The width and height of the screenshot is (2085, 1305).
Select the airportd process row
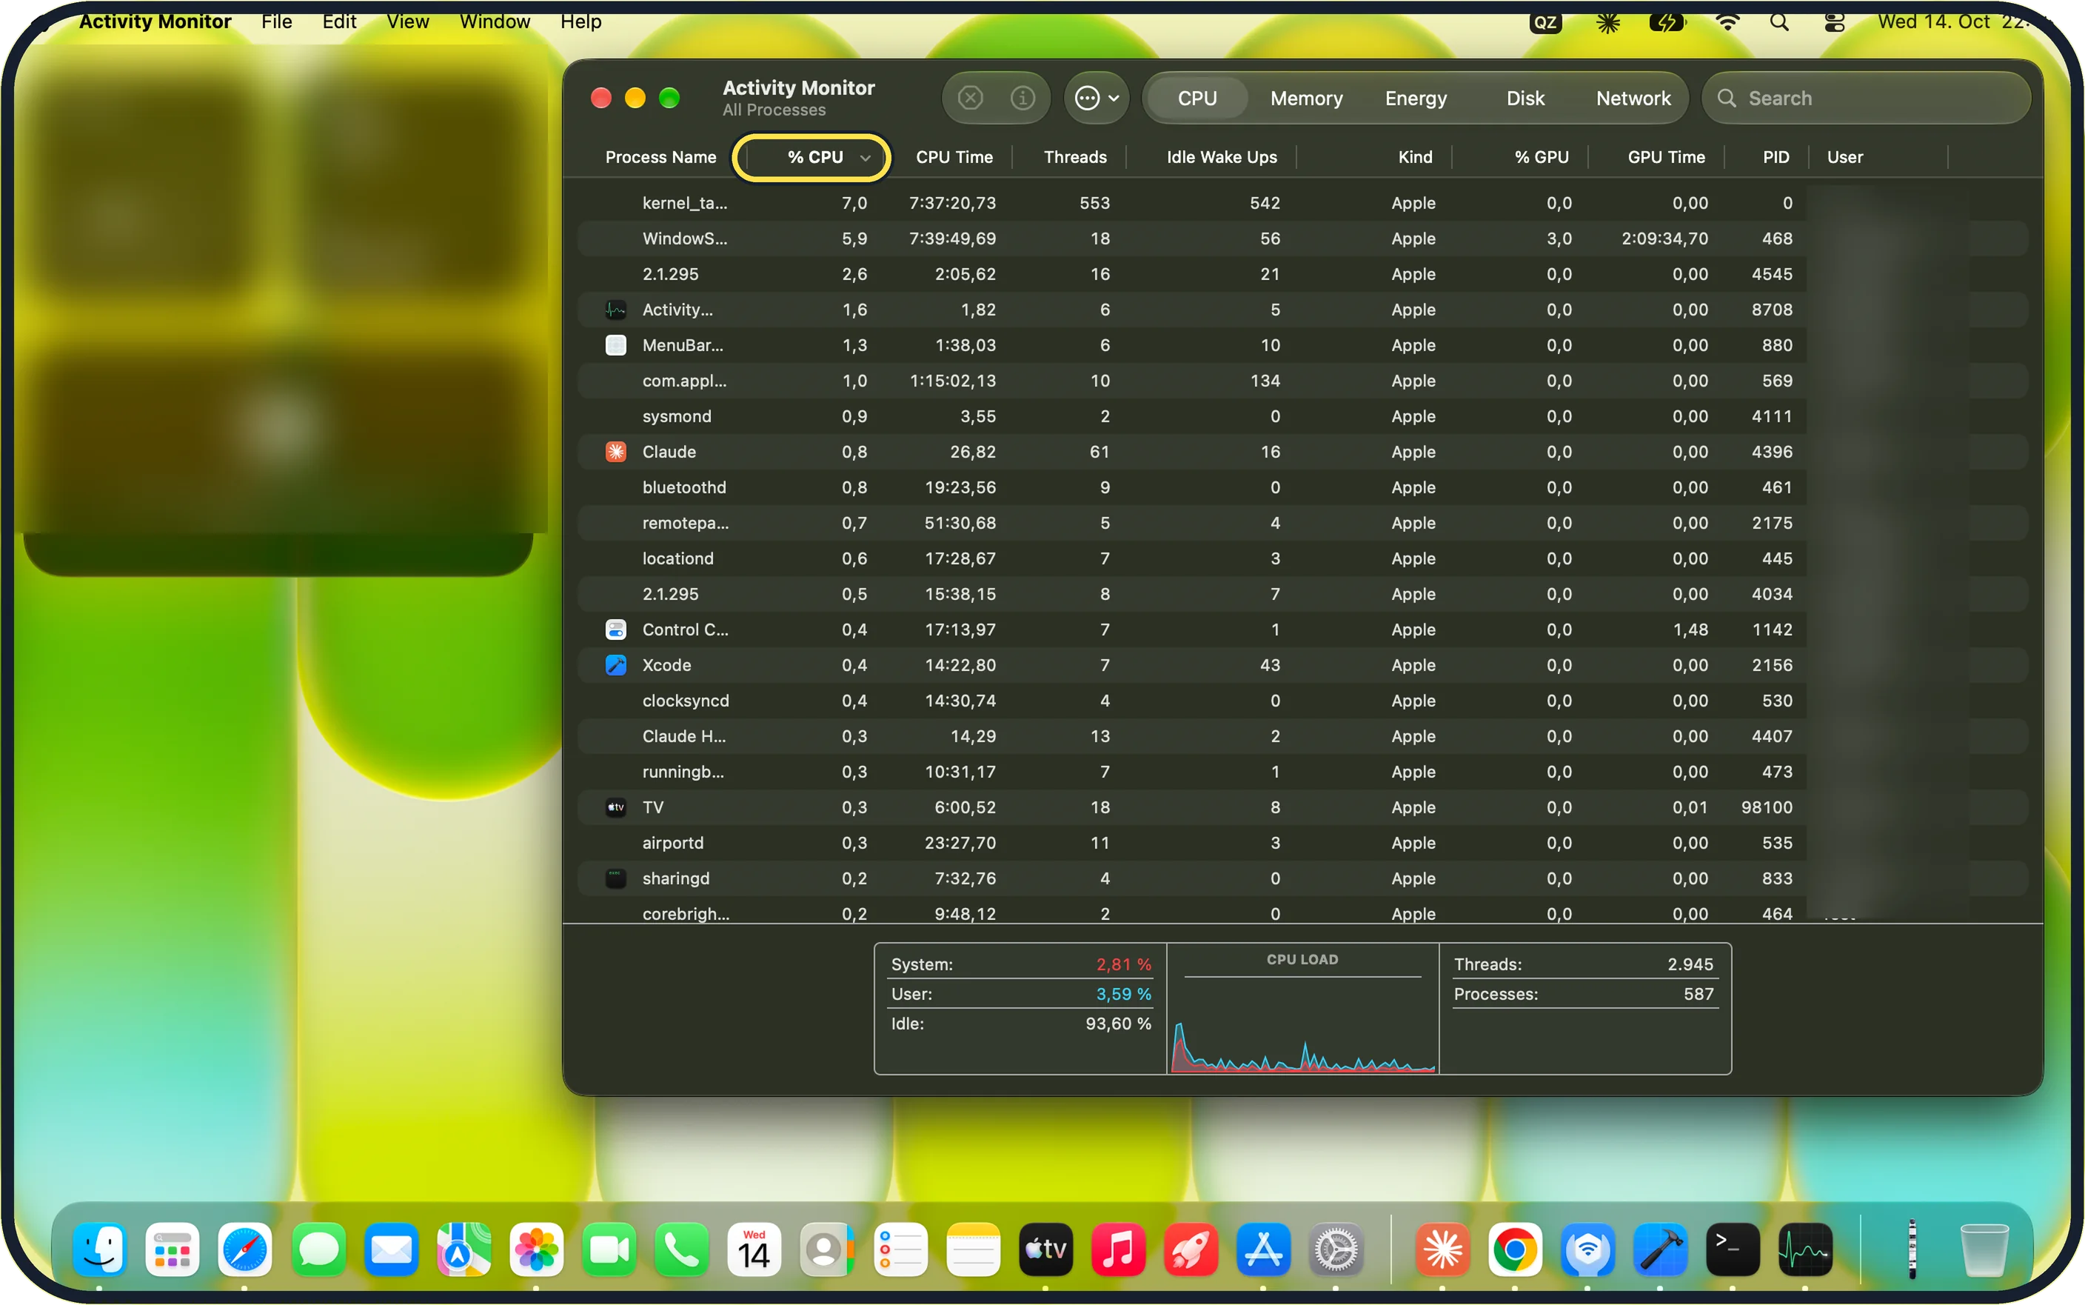[1302, 844]
